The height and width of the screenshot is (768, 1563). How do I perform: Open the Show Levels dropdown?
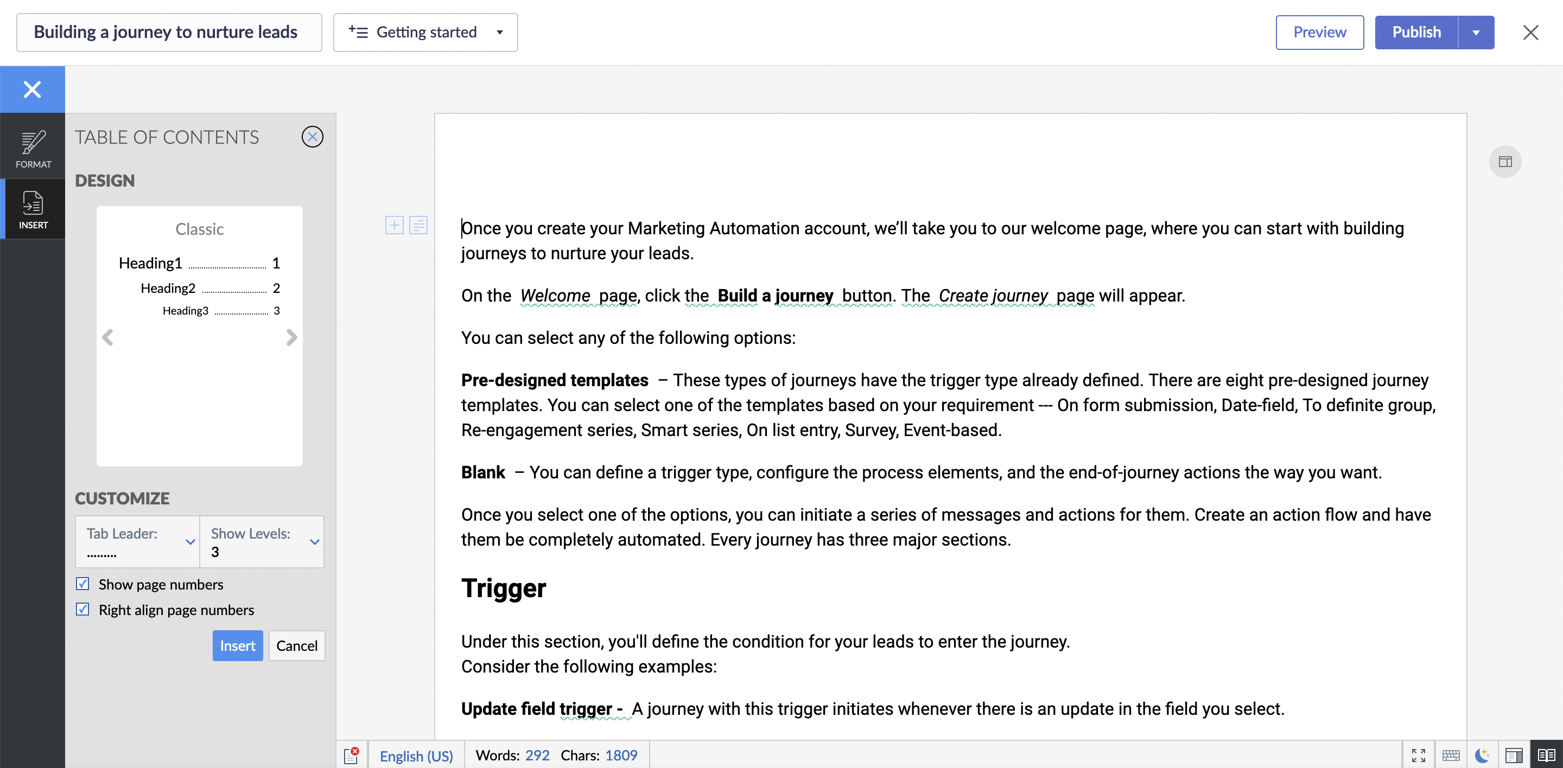[262, 541]
